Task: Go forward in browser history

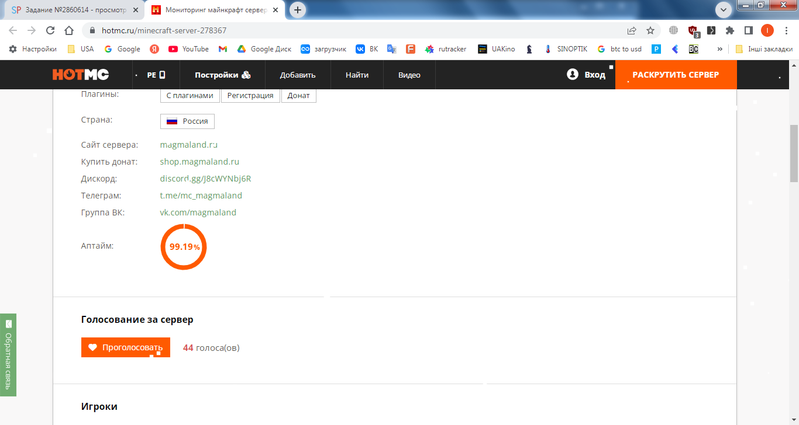Action: 32,30
